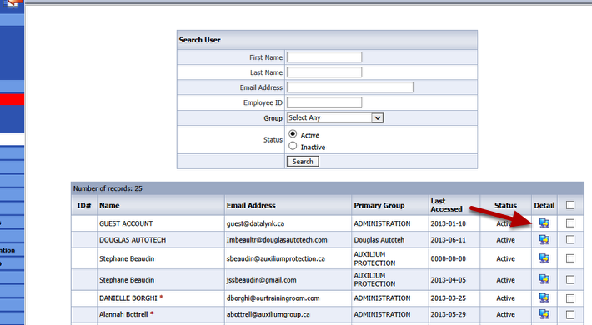This screenshot has width=592, height=325.
Task: Check the select-all checkbox in table header
Action: [x=570, y=205]
